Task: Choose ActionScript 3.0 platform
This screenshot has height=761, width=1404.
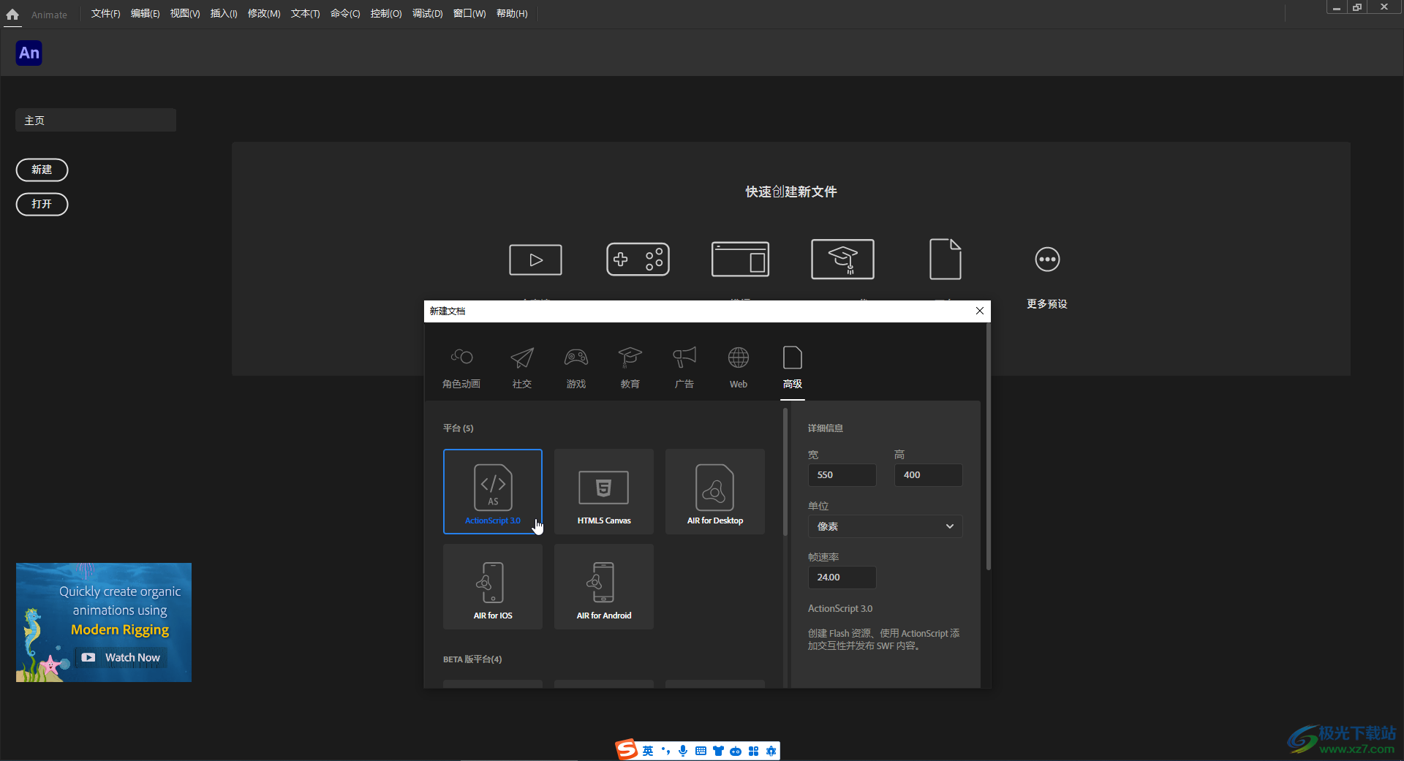Action: [493, 491]
